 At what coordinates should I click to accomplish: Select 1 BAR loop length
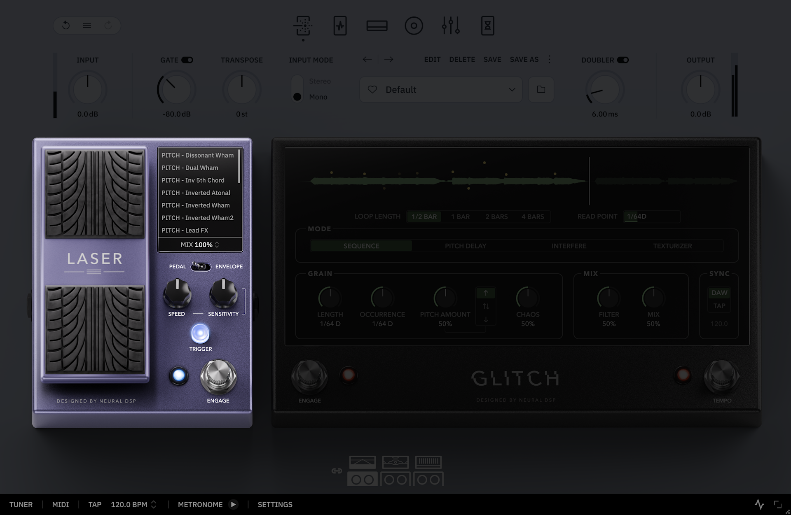pyautogui.click(x=460, y=217)
